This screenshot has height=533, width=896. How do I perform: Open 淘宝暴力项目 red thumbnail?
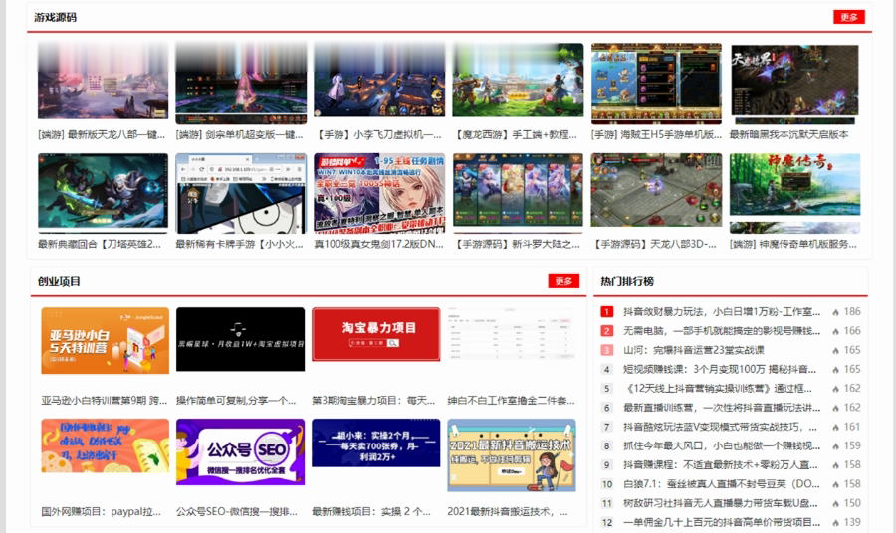376,334
